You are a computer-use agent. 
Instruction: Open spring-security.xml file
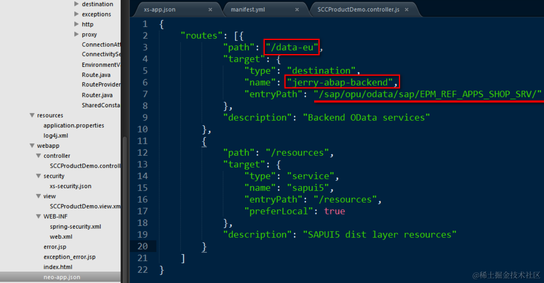[x=75, y=226]
